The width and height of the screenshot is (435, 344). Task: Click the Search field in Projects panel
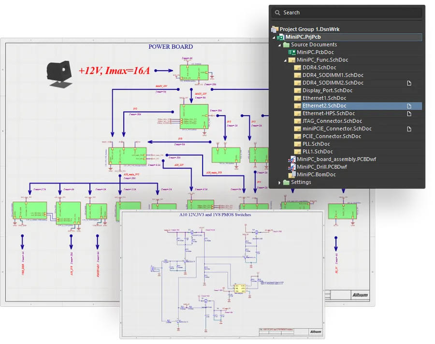tap(347, 13)
